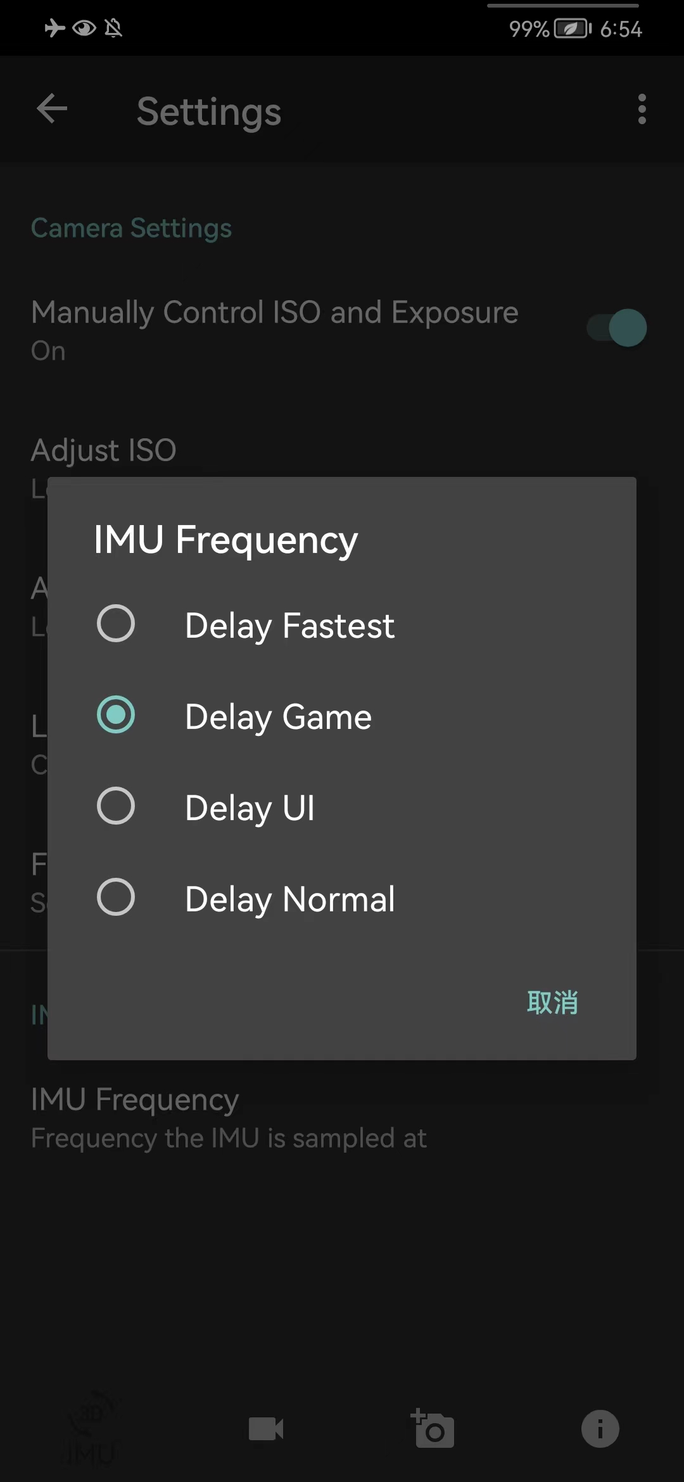Tap the airplane mode icon in status bar
Screen dimensions: 684x1482
(x=54, y=28)
